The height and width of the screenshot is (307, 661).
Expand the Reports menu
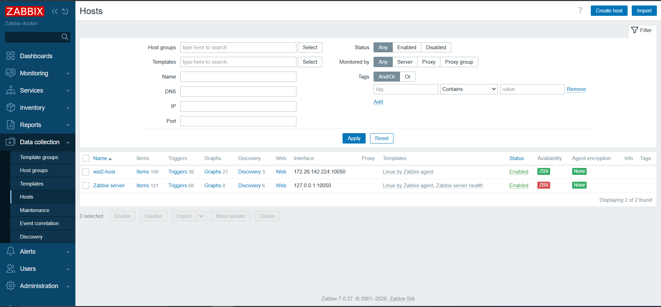(x=38, y=125)
